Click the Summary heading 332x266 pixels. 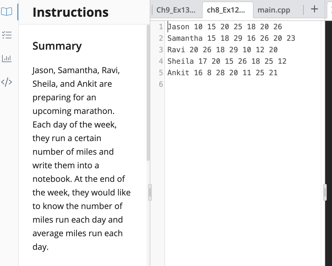[57, 46]
